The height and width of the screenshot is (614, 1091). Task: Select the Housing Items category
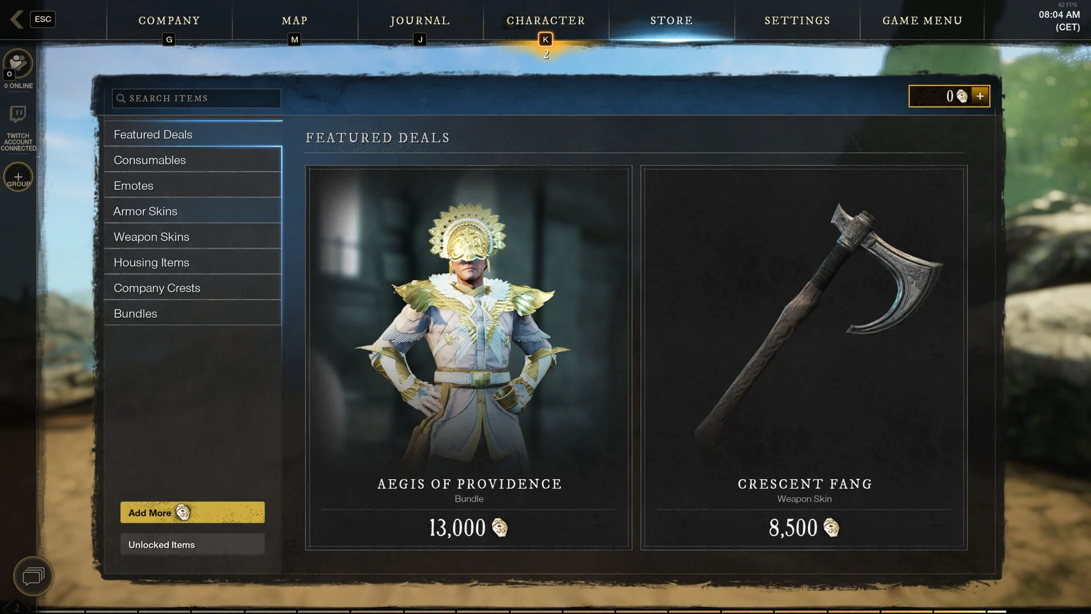[x=193, y=263]
